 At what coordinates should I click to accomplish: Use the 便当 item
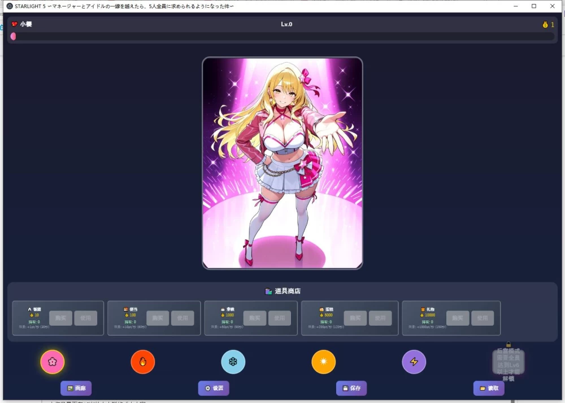pyautogui.click(x=182, y=318)
